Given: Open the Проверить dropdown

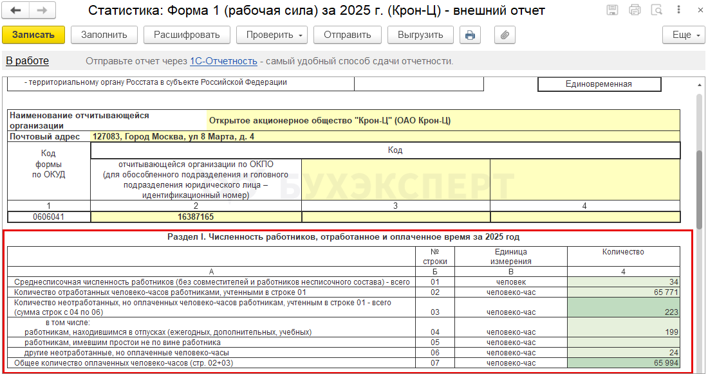Looking at the screenshot, I should click(272, 35).
